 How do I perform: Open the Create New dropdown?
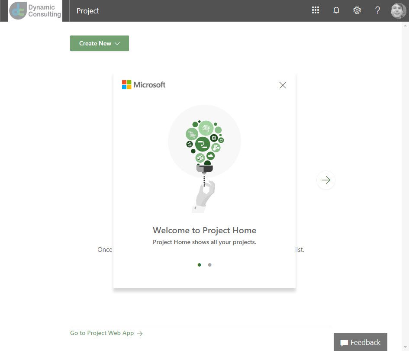coord(99,43)
